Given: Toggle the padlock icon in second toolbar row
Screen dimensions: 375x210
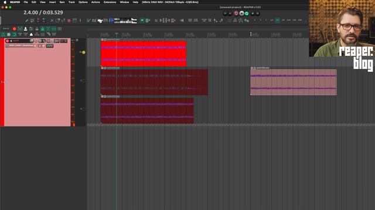Looking at the screenshot, I should (37, 29).
